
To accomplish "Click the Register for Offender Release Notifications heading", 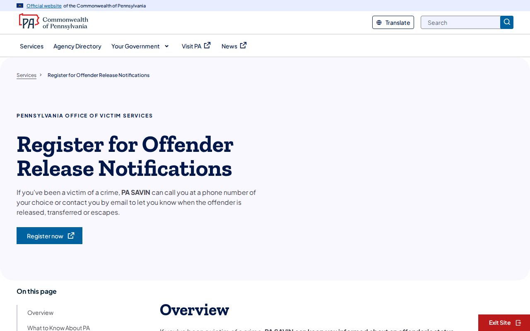I will coord(125,156).
